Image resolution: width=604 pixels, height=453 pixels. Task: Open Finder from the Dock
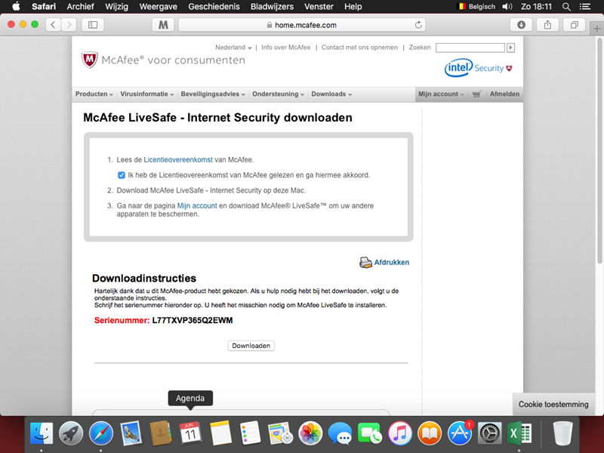click(x=42, y=433)
